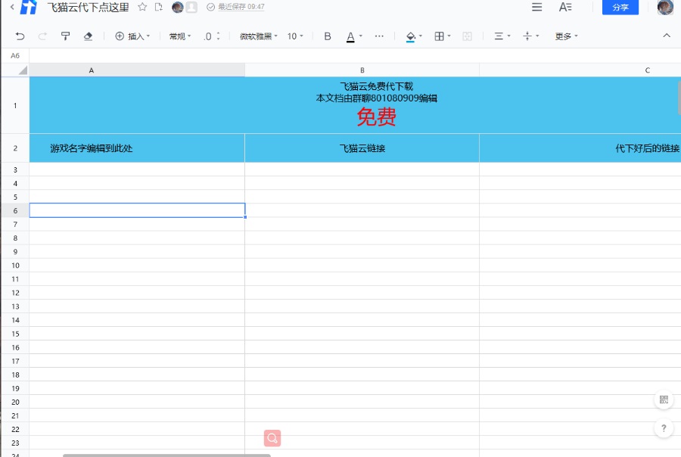
Task: Toggle bold formatting
Action: [x=328, y=36]
